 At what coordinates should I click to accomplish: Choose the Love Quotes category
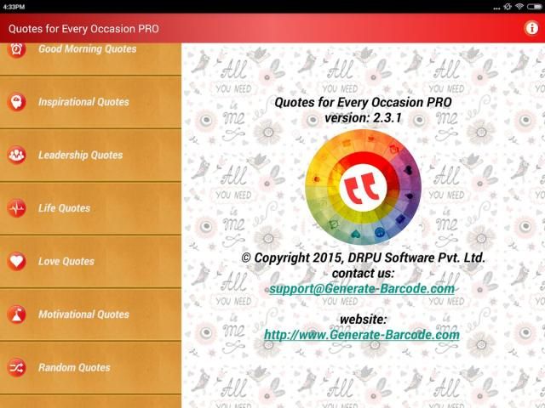[x=66, y=262]
